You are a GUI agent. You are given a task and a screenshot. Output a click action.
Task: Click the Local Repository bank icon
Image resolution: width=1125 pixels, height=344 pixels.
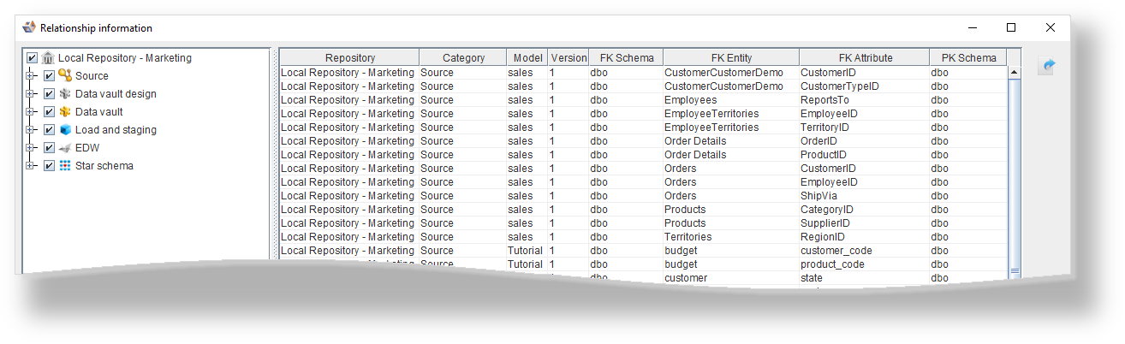click(48, 58)
